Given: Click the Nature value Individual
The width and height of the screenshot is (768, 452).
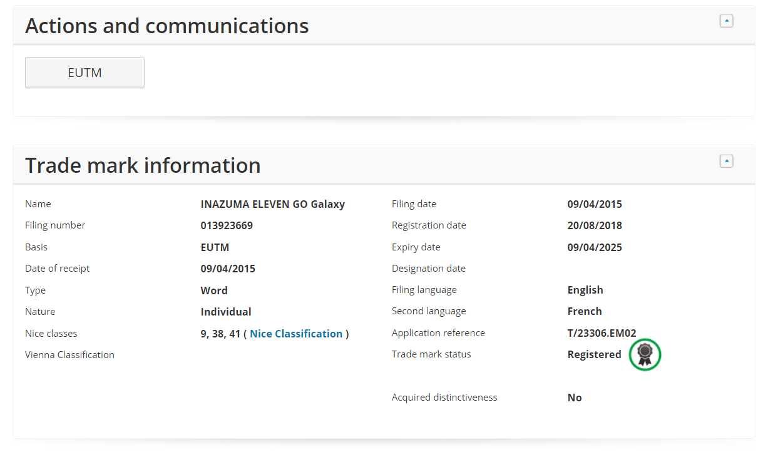Looking at the screenshot, I should click(226, 312).
